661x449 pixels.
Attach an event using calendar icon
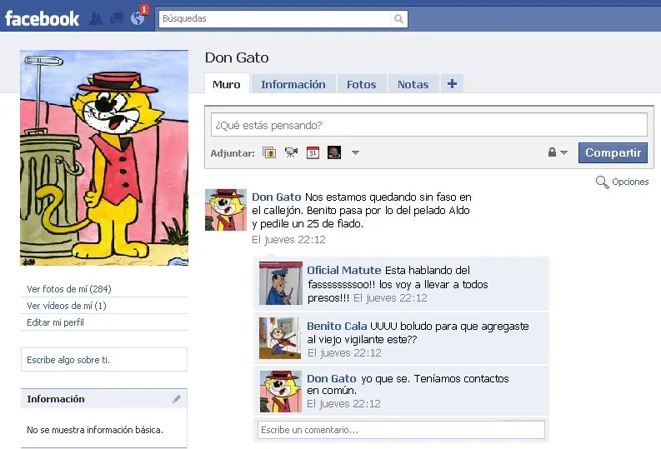[x=313, y=152]
